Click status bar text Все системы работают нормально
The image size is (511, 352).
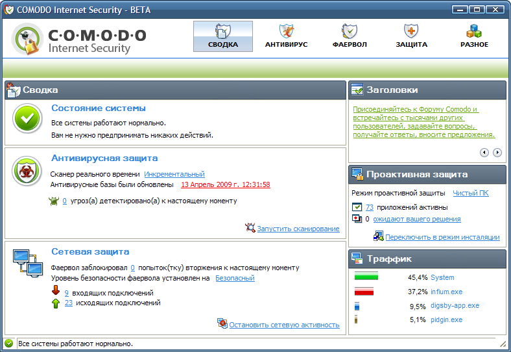point(76,344)
